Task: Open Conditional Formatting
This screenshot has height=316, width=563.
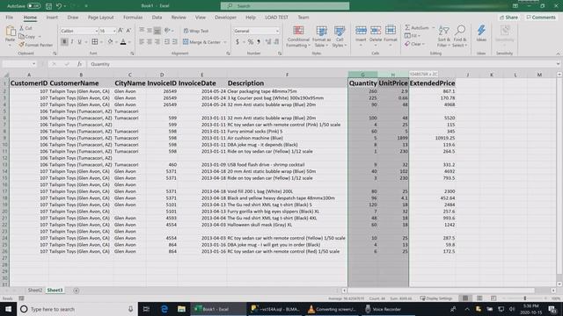Action: [297, 36]
